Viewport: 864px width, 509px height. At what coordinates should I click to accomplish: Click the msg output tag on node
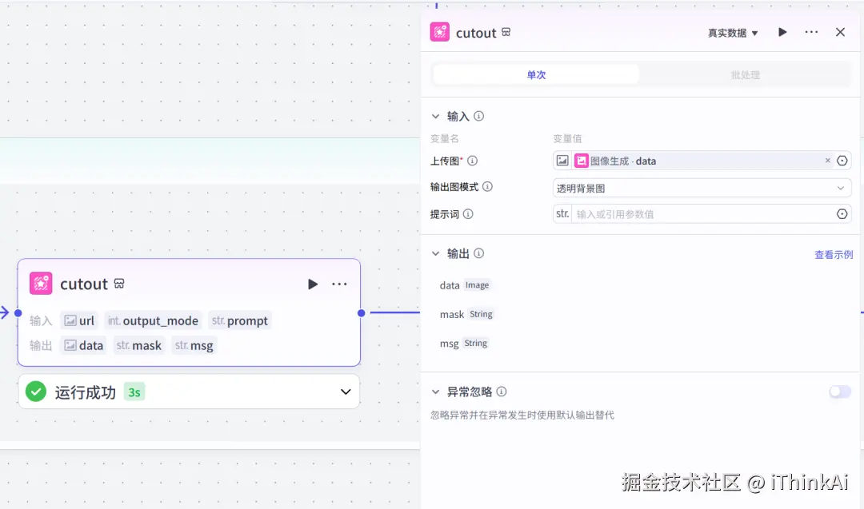pyautogui.click(x=194, y=345)
